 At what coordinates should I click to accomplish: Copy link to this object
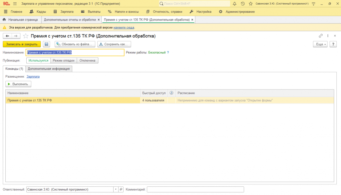point(321,36)
